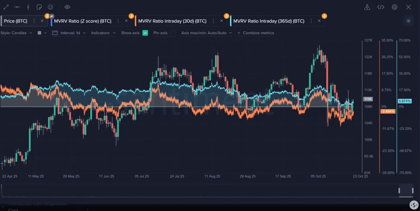
Task: Add a sticky note annotation
Action: click(x=39, y=7)
